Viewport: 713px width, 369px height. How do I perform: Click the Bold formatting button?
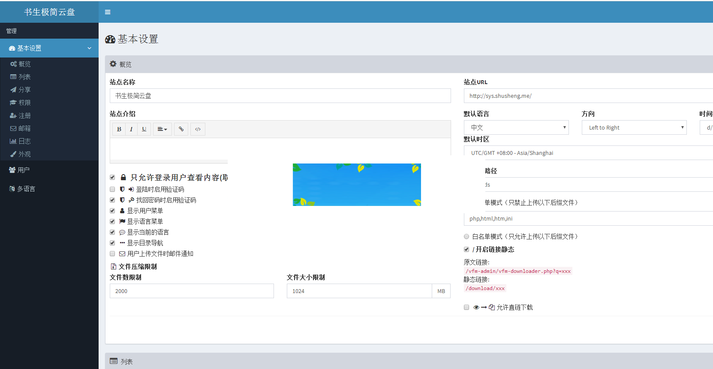119,129
